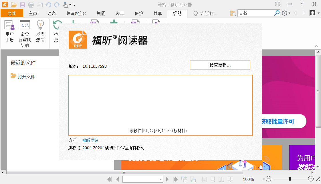Screen dimensions: 321x184
Task: Go to previous search result triangle
Action: click(x=295, y=13)
